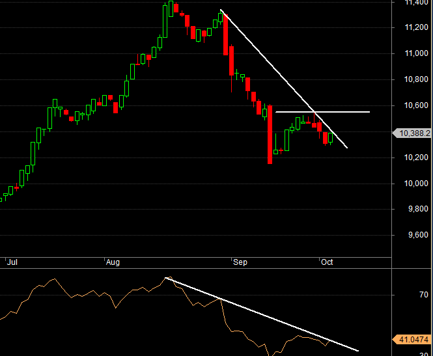Click the tall red candle at September low
The width and height of the screenshot is (433, 356).
[x=270, y=135]
